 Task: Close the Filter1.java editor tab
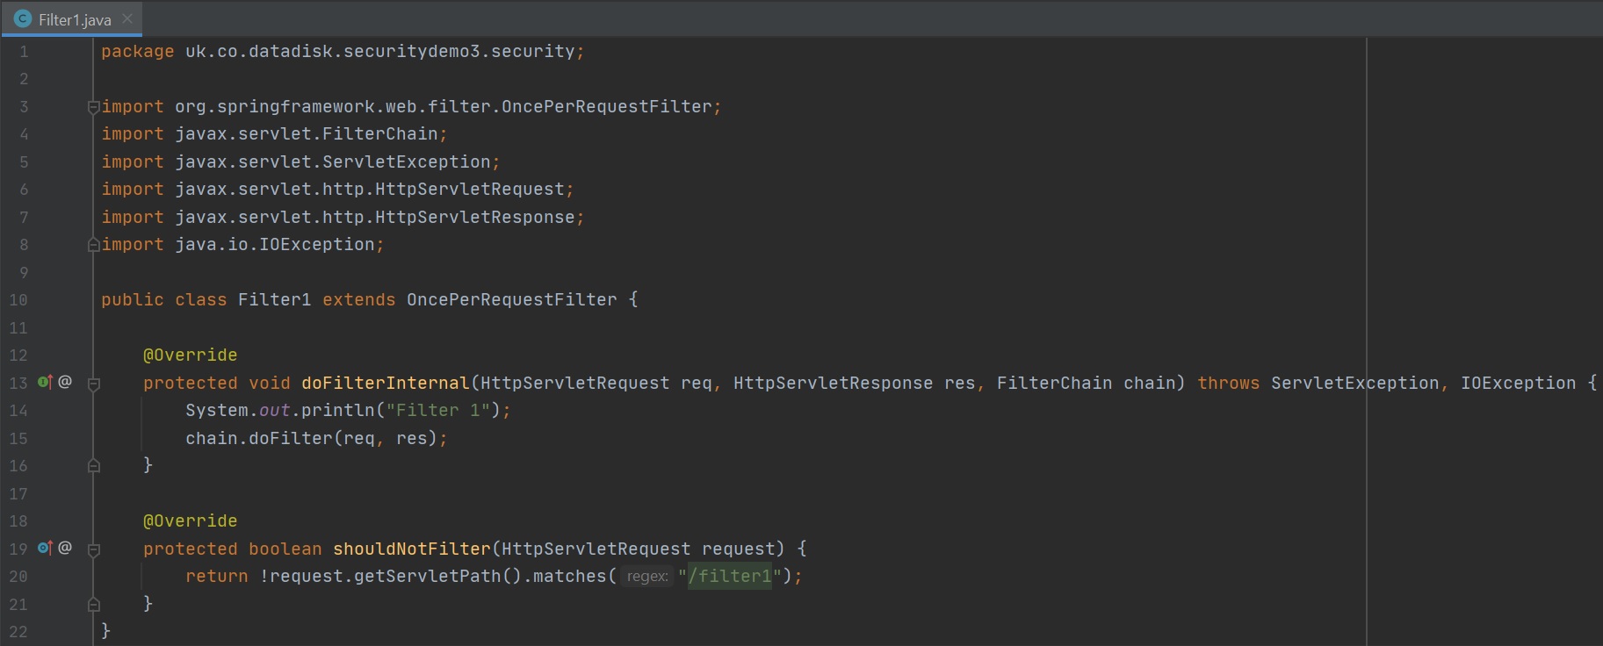click(127, 18)
